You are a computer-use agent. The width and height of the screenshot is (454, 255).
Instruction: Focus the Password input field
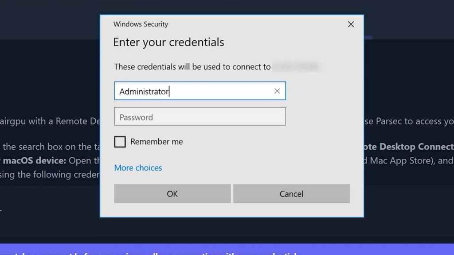(x=200, y=116)
